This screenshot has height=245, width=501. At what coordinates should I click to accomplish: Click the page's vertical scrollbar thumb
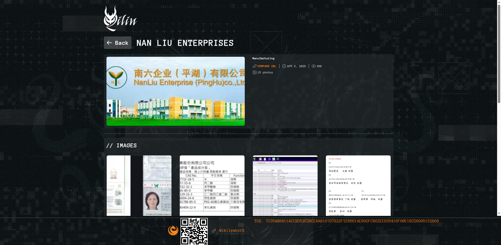click(x=499, y=53)
